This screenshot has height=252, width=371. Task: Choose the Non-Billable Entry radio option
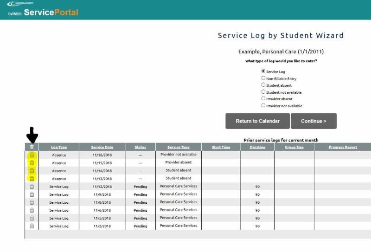tap(263, 78)
